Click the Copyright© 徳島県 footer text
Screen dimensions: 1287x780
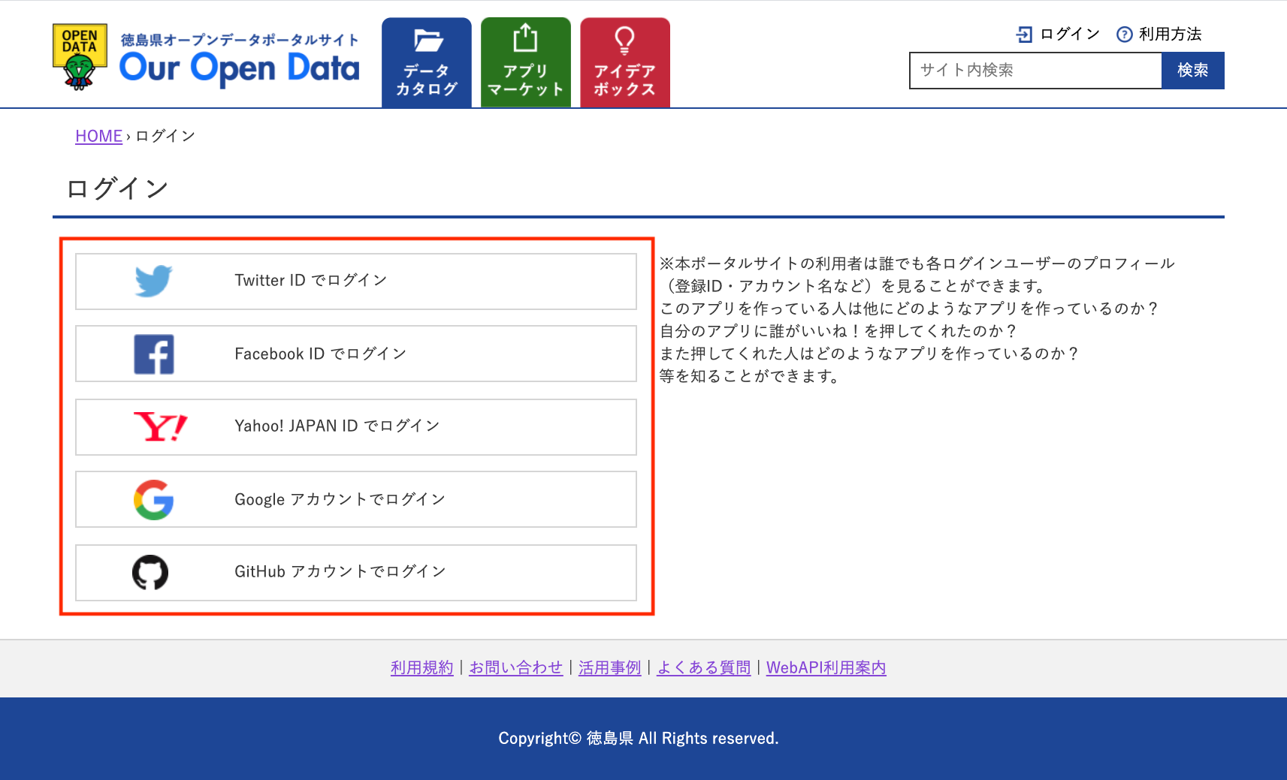(639, 739)
